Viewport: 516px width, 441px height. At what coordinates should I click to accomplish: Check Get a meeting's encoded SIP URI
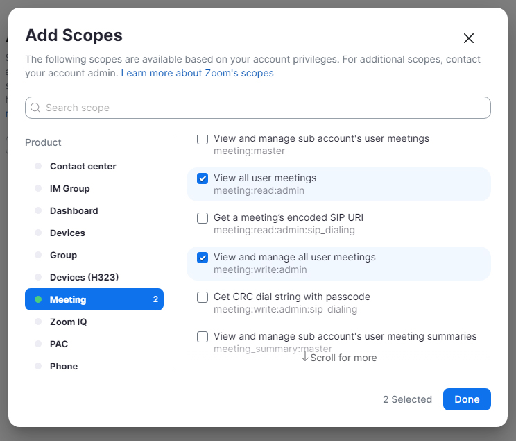click(x=203, y=218)
